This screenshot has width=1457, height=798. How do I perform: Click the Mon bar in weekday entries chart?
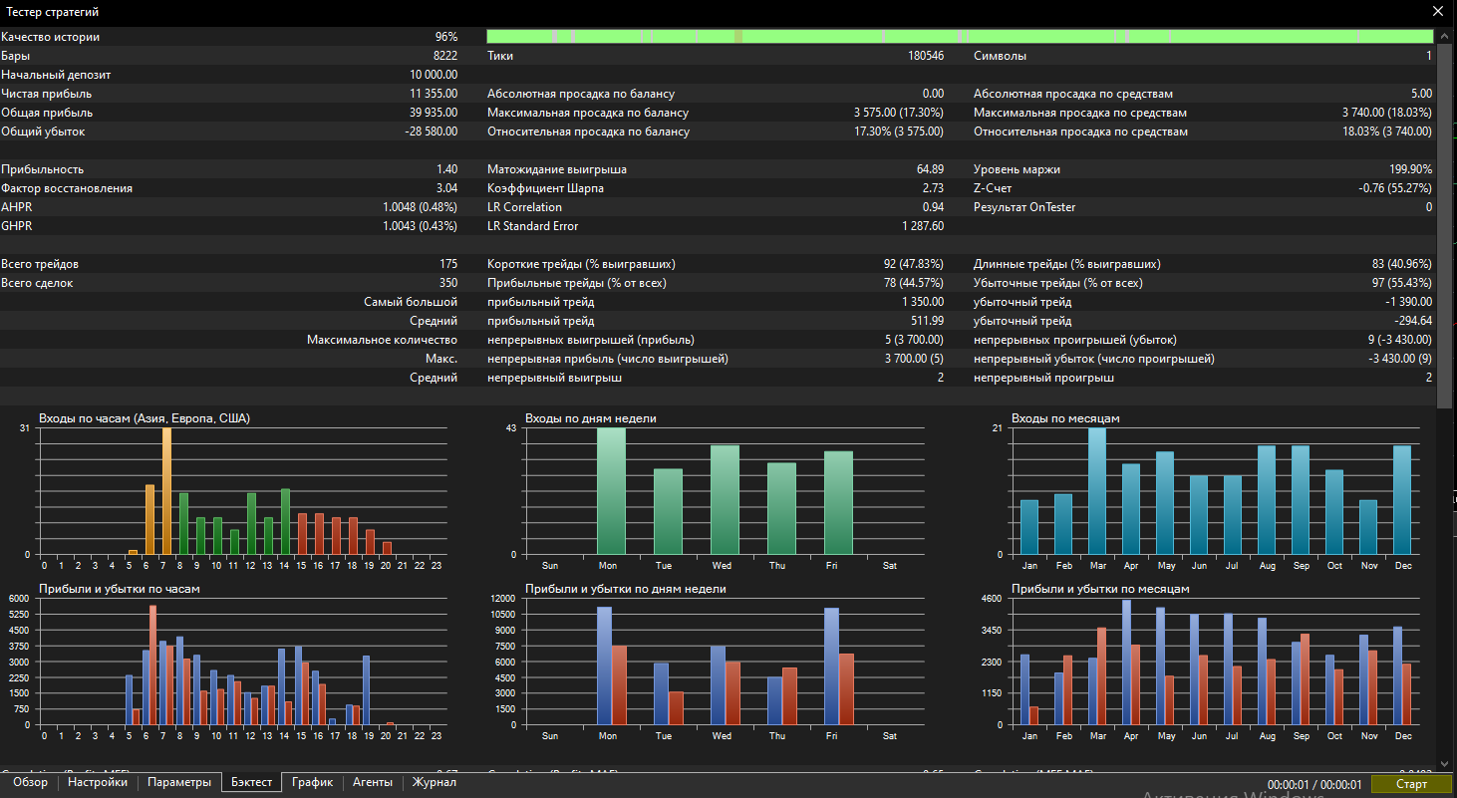coord(612,491)
